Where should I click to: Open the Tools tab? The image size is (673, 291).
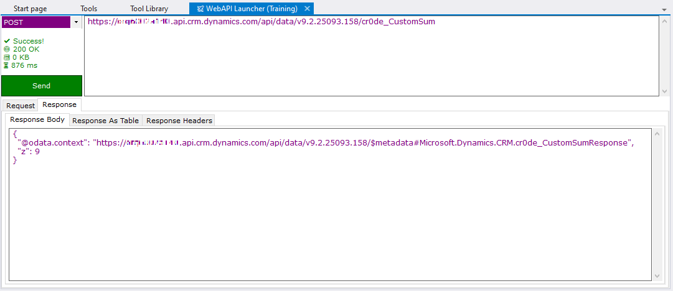pos(88,9)
